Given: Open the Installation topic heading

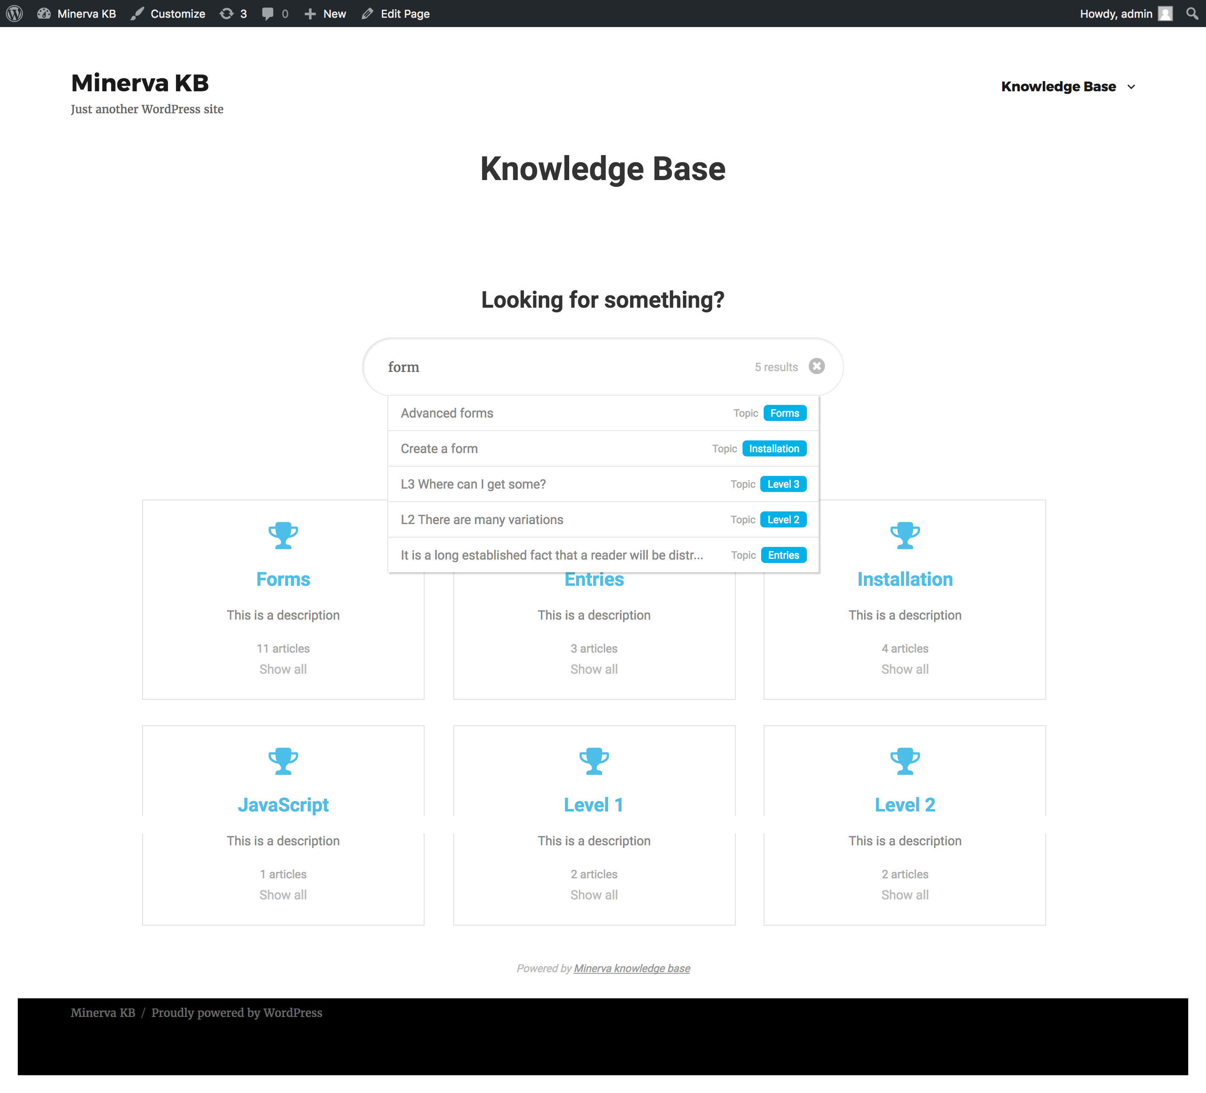Looking at the screenshot, I should coord(905,579).
